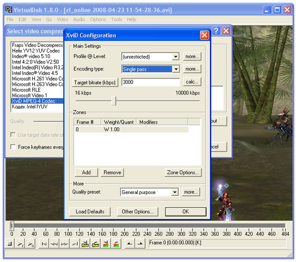The height and width of the screenshot is (262, 296).
Task: Select Fraps Video Decompressor in the codec list
Action: point(37,45)
